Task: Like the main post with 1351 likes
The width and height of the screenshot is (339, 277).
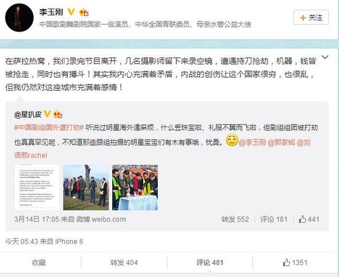Action: [x=295, y=263]
